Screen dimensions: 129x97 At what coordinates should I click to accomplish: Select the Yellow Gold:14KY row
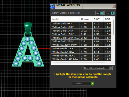(81, 31)
